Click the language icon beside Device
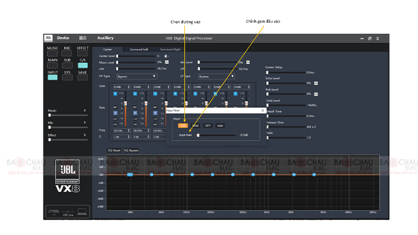 (82, 38)
